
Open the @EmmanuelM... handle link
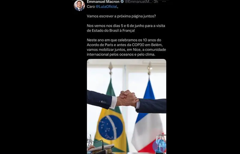pos(138,2)
